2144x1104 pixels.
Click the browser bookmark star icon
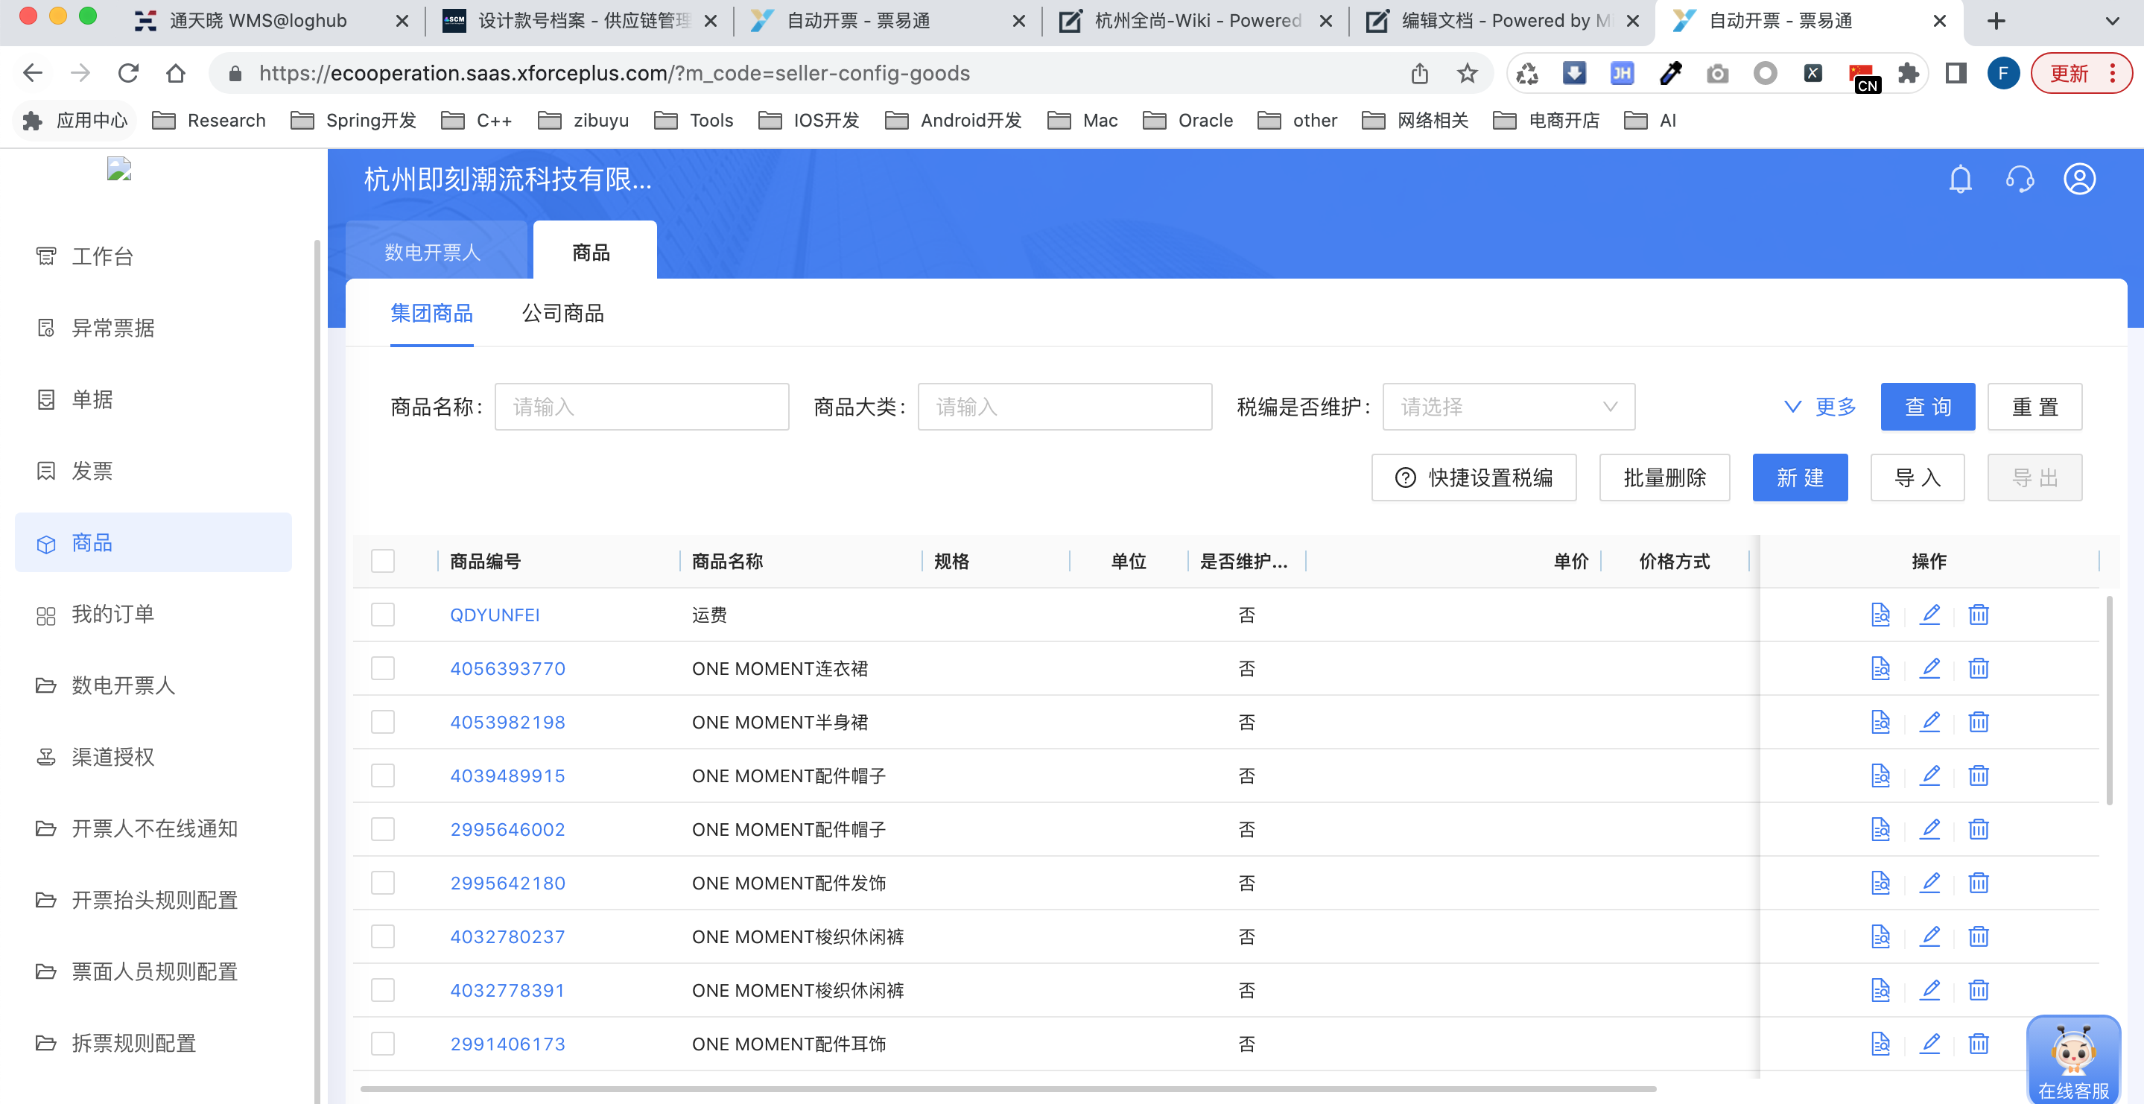1467,73
